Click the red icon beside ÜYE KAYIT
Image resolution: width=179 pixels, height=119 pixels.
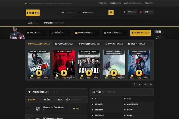tap(141, 12)
